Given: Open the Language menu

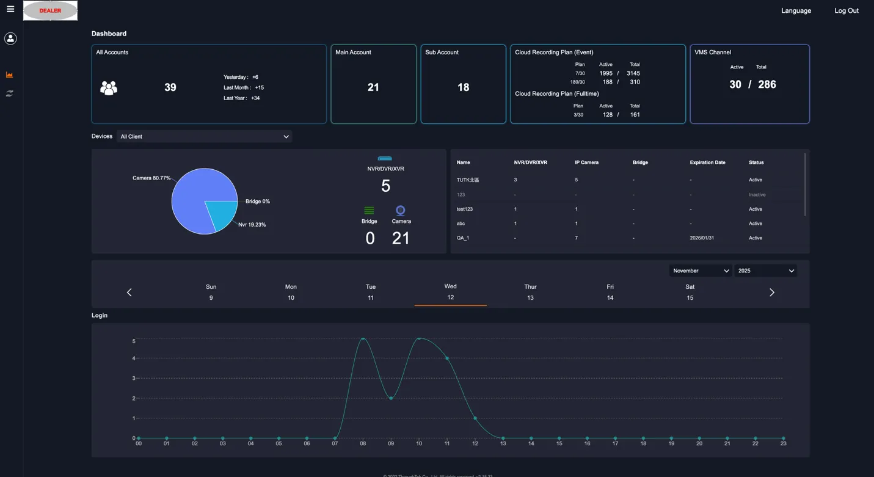Looking at the screenshot, I should tap(796, 10).
